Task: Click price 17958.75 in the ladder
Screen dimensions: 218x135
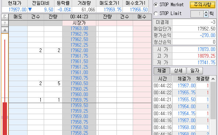Action: click(x=79, y=122)
